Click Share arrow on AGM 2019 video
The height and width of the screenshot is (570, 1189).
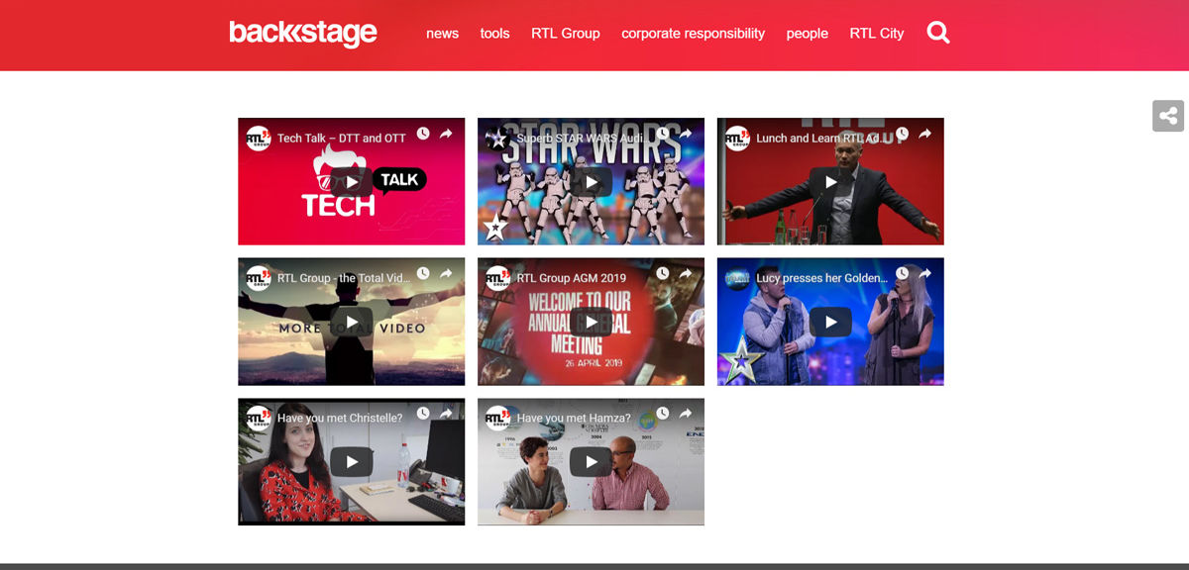pos(686,273)
